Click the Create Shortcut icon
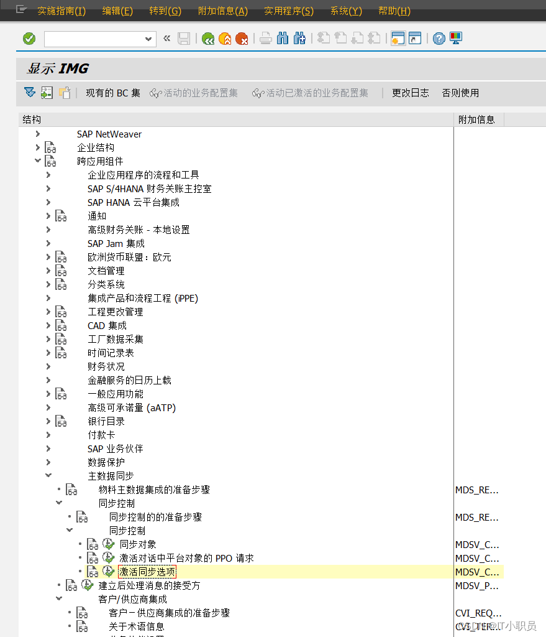 [x=414, y=39]
